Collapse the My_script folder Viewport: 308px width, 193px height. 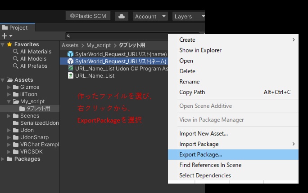[9, 101]
